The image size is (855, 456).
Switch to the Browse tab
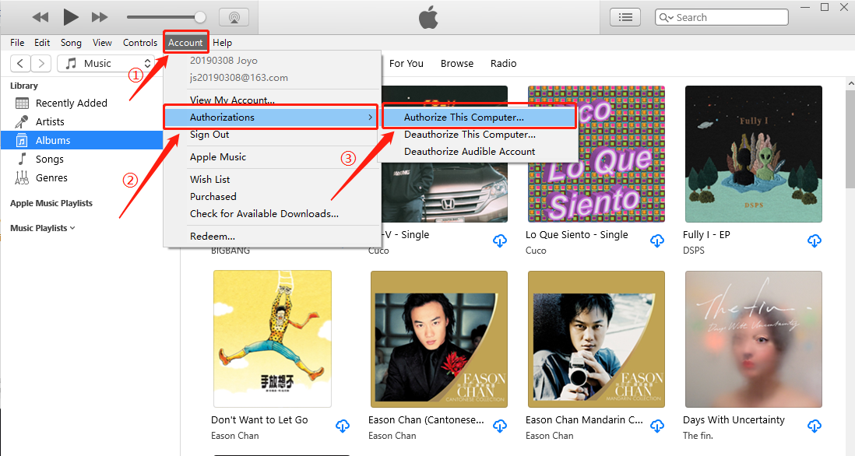click(x=457, y=63)
